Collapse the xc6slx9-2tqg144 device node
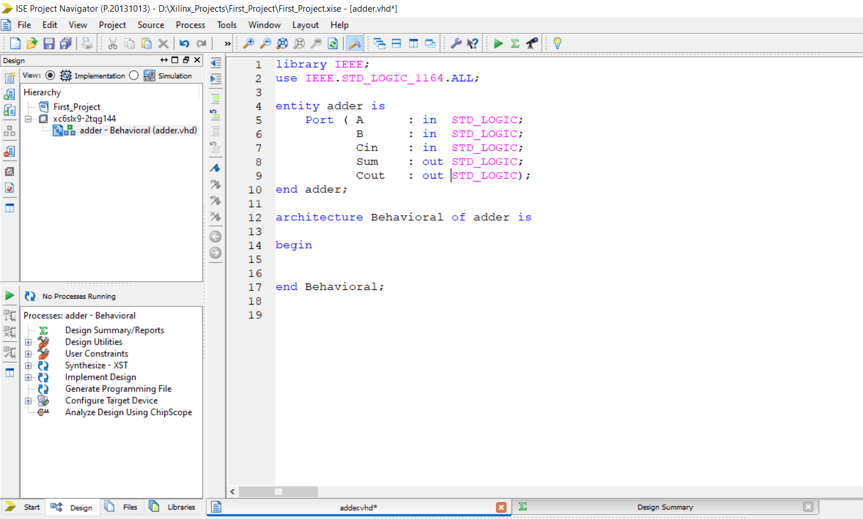863x519 pixels. click(28, 119)
